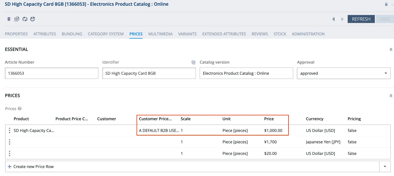Click the Product column header
The image size is (394, 176).
click(x=21, y=119)
